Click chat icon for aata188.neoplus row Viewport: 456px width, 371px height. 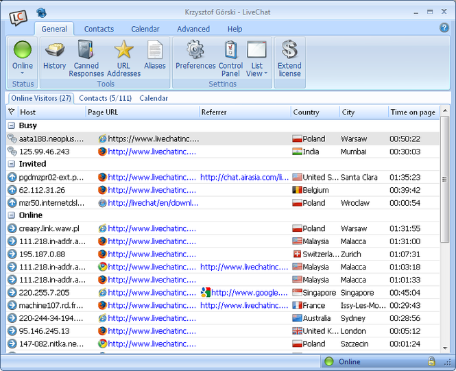pos(12,139)
